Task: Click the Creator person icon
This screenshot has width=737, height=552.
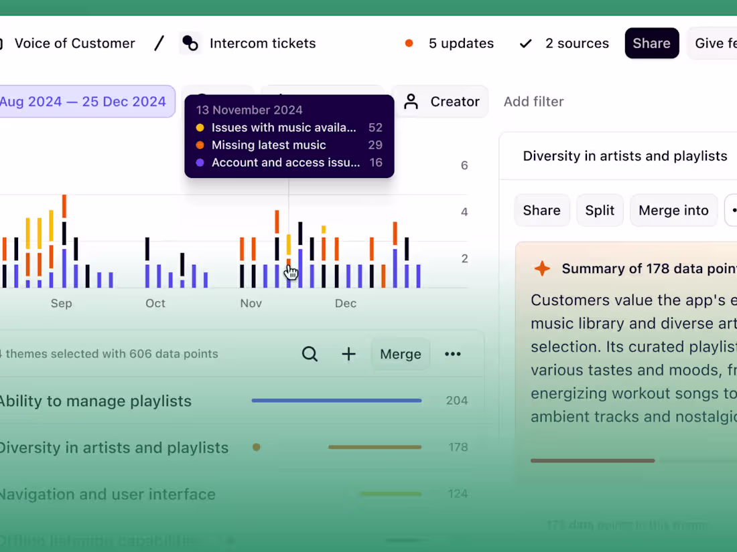Action: [x=411, y=102]
